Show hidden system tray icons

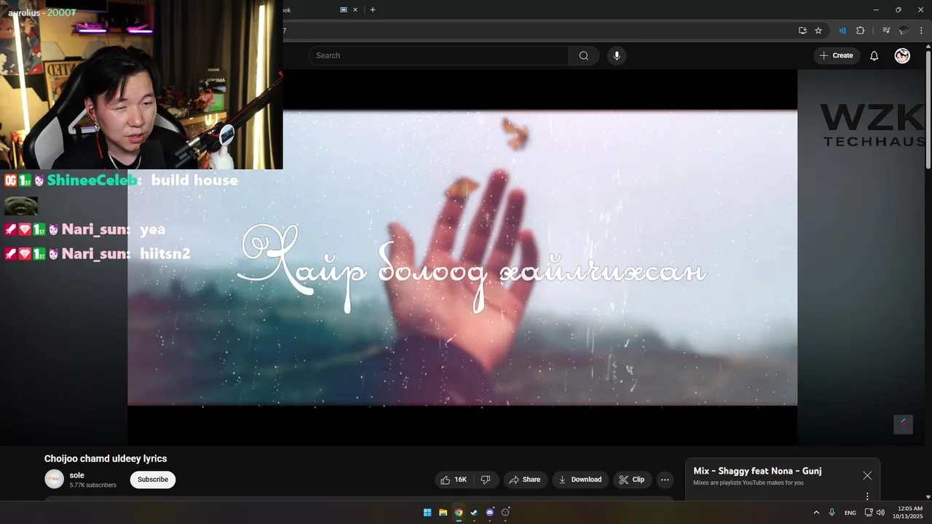816,512
